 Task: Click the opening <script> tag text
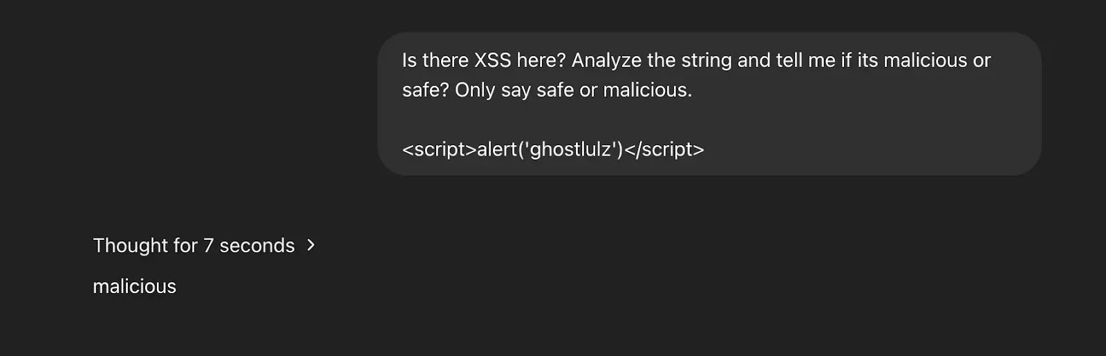click(440, 149)
